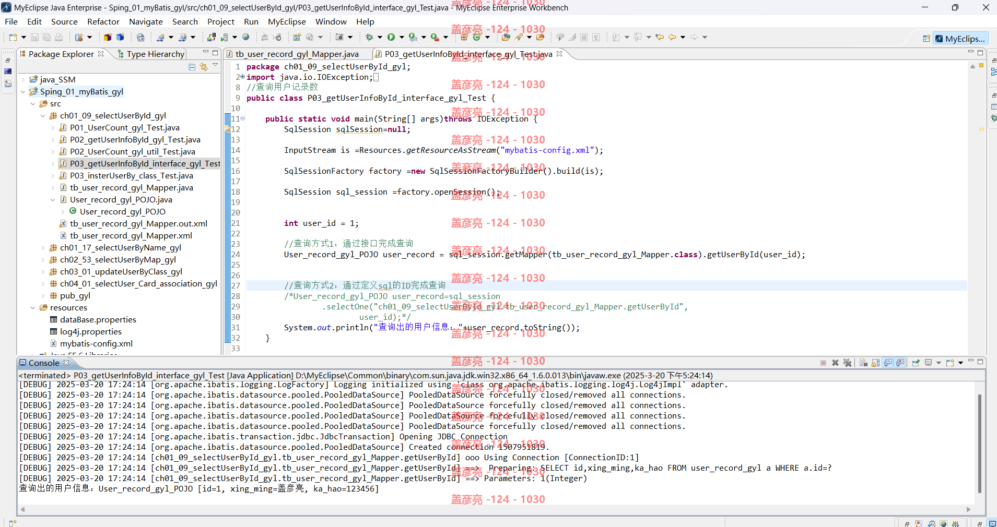Open the Navigate menu
Viewport: 997px width, 527px height.
(x=146, y=21)
